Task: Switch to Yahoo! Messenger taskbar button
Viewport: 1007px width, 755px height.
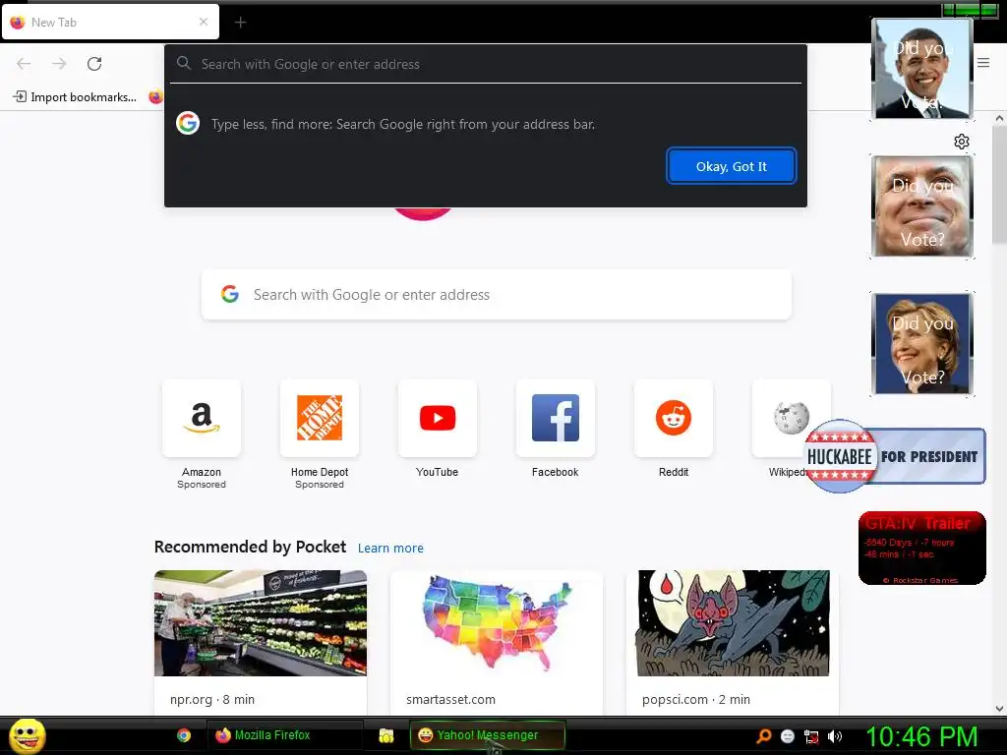Action: tap(488, 735)
